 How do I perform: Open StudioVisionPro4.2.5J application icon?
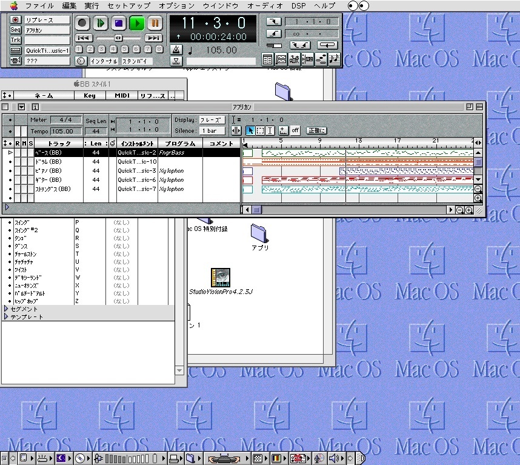[220, 277]
